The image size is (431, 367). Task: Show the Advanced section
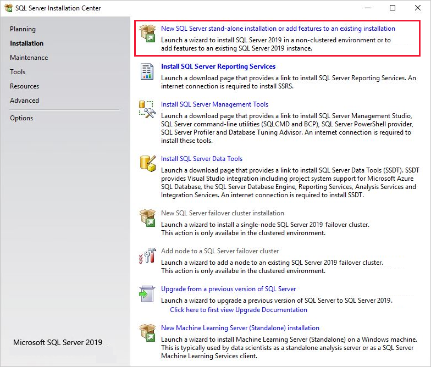click(24, 101)
